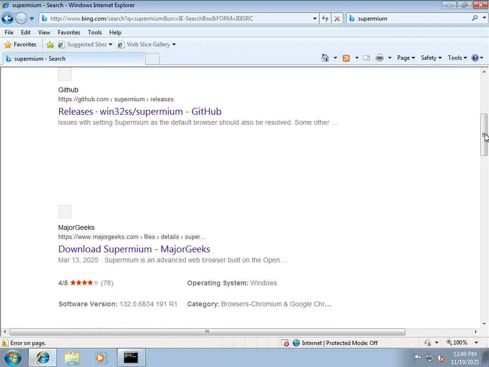This screenshot has height=367, width=489.
Task: Open the Tools menu in menu bar
Action: point(95,32)
